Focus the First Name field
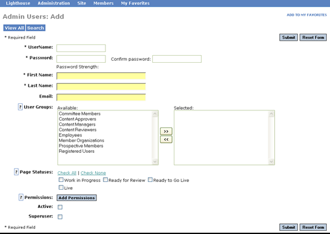This screenshot has height=234, width=330. pos(101,76)
